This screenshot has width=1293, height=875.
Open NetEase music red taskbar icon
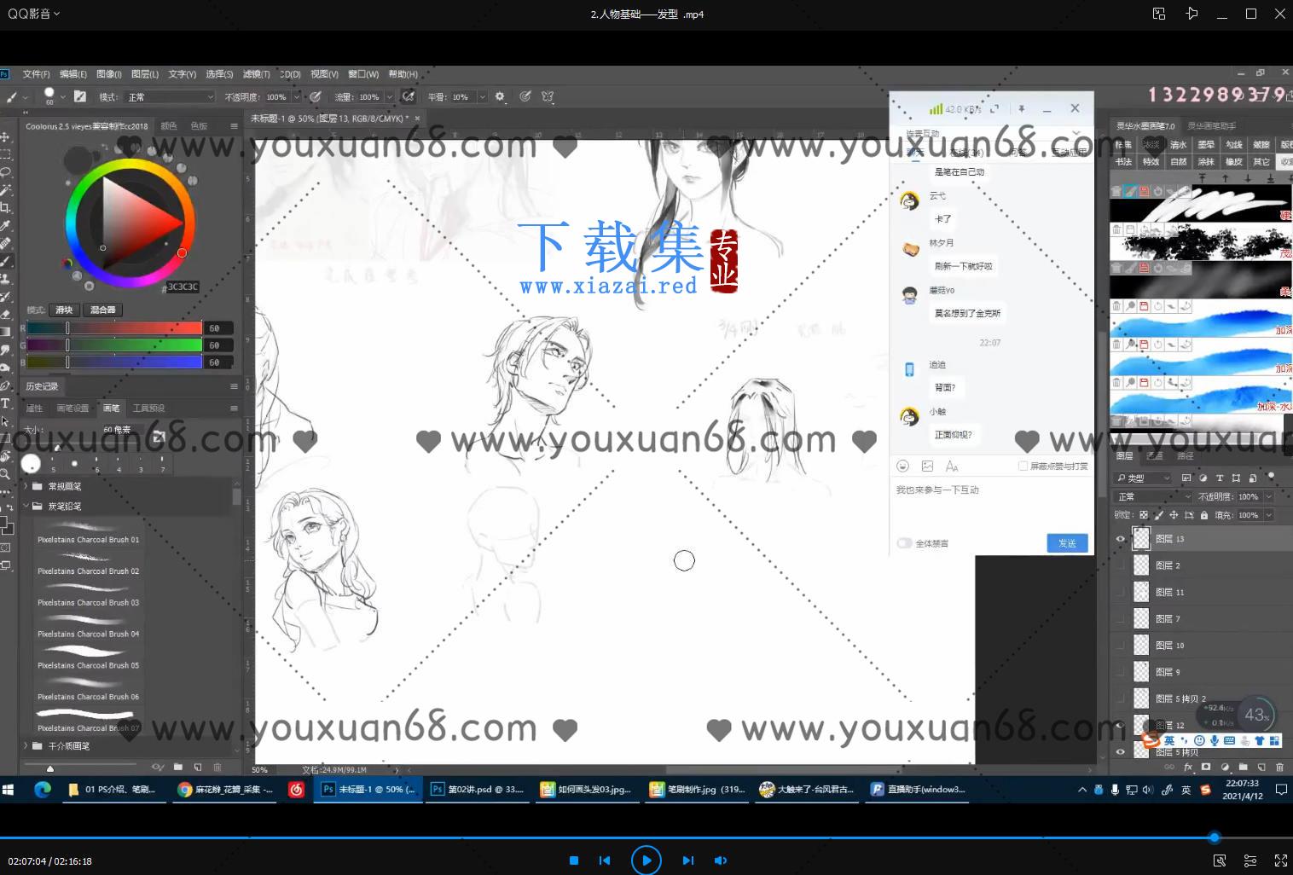point(296,790)
